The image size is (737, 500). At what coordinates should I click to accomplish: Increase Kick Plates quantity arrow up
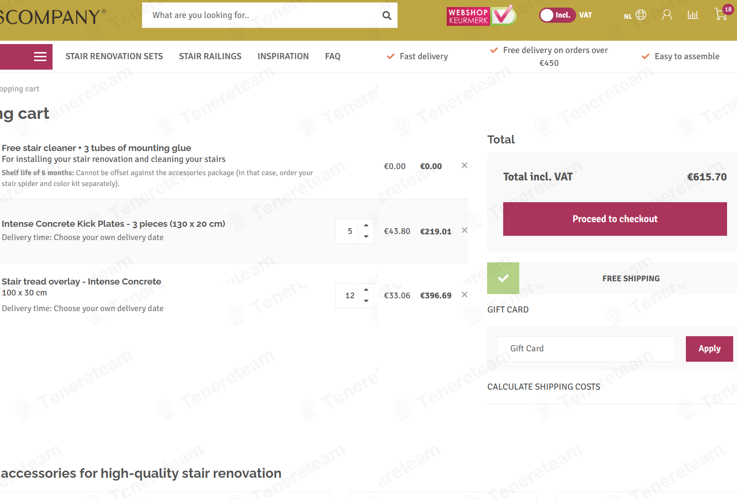366,225
